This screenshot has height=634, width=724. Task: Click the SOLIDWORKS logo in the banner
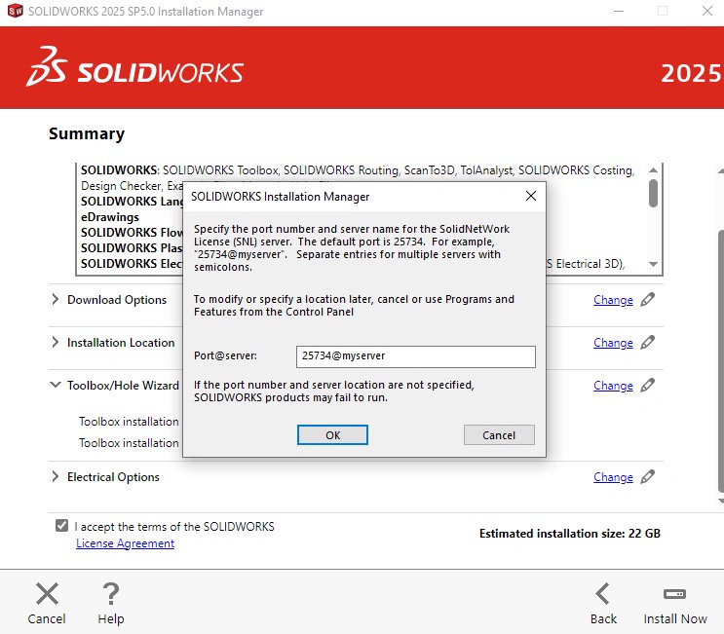click(134, 67)
